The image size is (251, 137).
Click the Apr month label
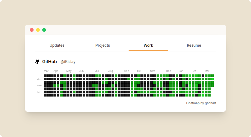point(56,71)
